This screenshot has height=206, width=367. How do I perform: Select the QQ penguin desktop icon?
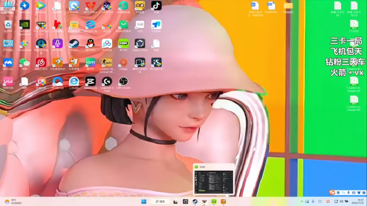point(90,45)
